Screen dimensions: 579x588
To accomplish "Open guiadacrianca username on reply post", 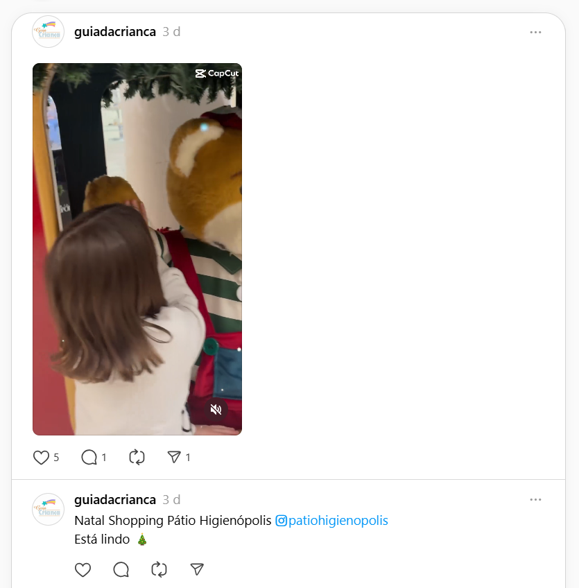I will [x=114, y=500].
